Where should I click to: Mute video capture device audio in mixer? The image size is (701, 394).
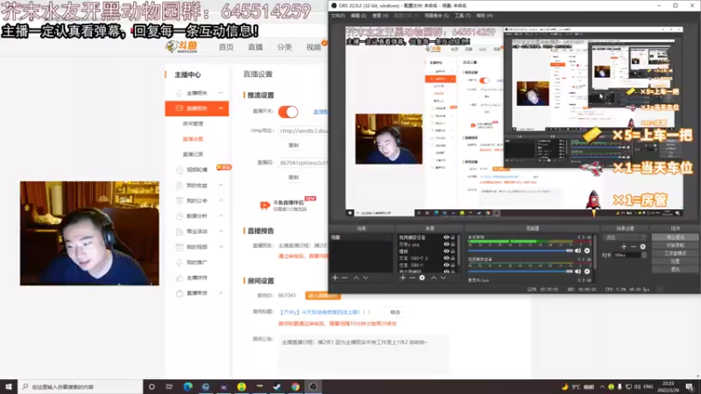pyautogui.click(x=577, y=271)
